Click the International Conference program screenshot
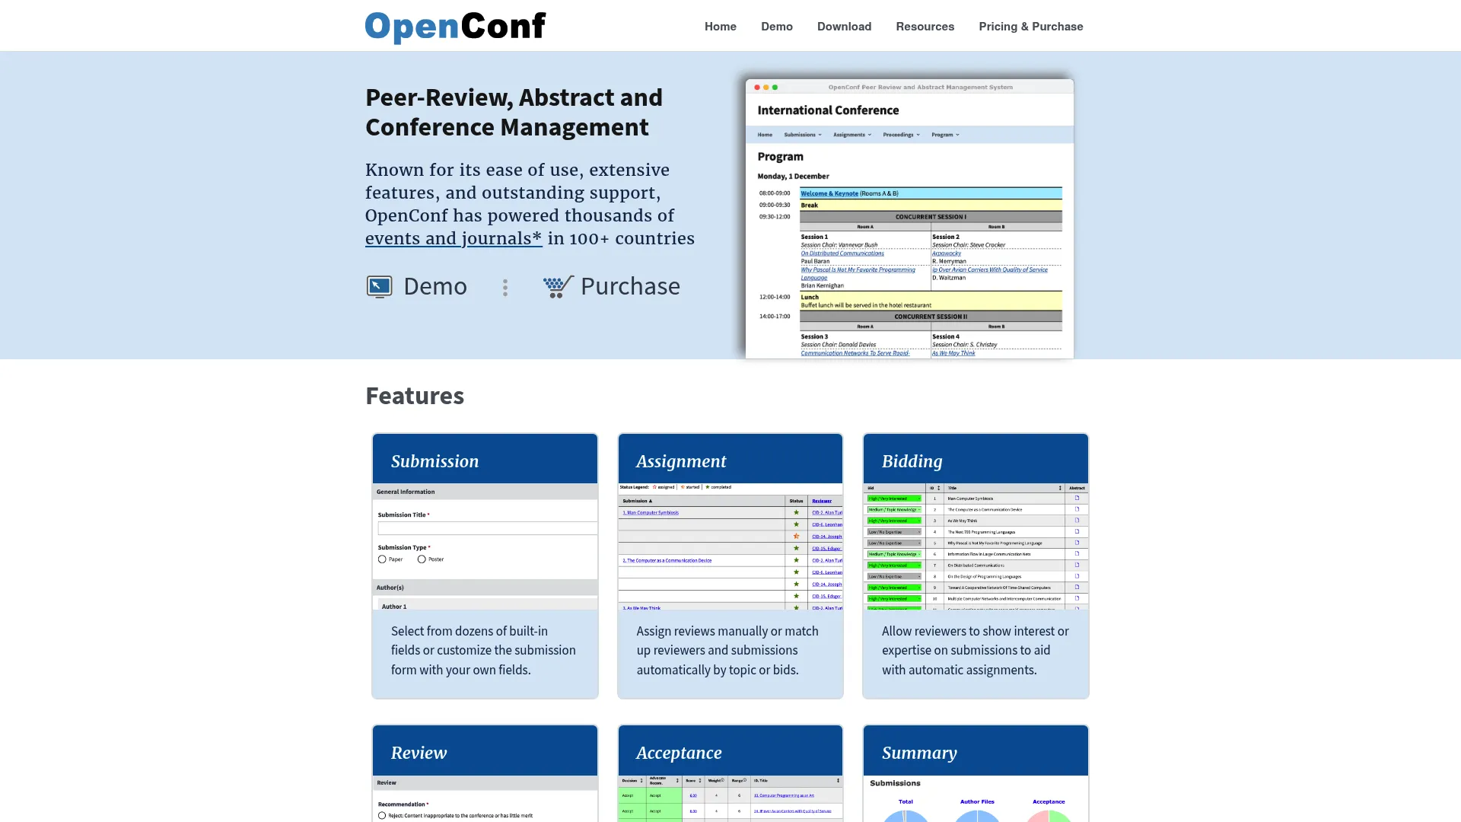Viewport: 1461px width, 822px height. 909,218
